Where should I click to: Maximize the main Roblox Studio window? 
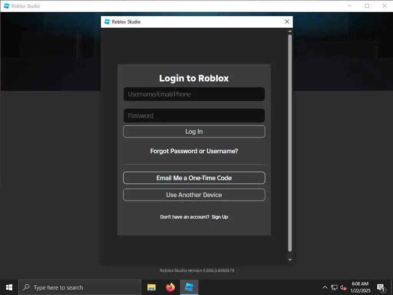pyautogui.click(x=367, y=6)
